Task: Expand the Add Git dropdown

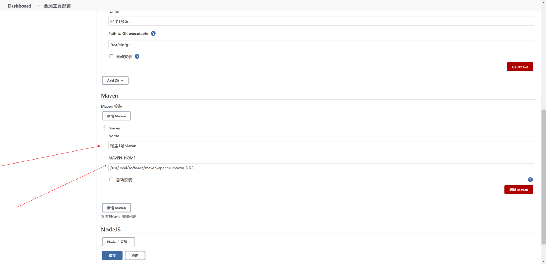Action: [x=115, y=81]
